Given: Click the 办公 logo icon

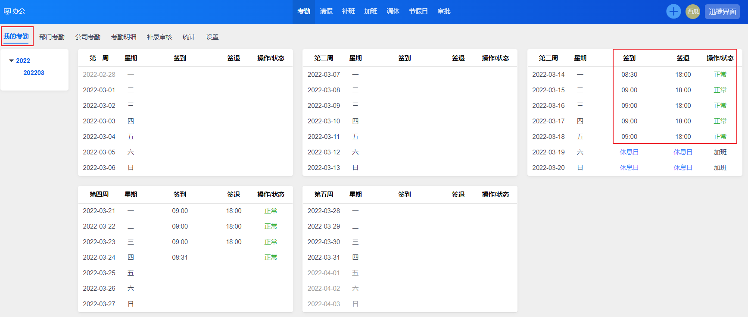Looking at the screenshot, I should (7, 11).
